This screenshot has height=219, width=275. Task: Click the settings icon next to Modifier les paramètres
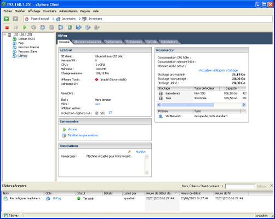64,135
